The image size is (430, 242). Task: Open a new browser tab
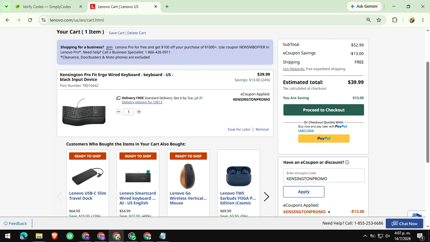pos(167,7)
